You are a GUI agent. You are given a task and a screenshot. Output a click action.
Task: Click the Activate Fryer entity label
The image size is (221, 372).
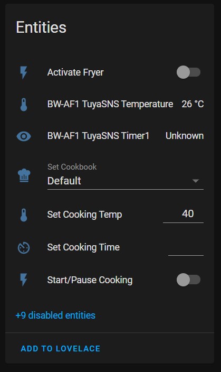pos(75,72)
